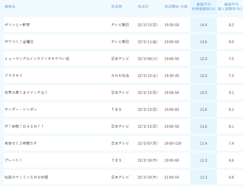
Task: Select the program name ポツンと一軒家
Action: pyautogui.click(x=17, y=25)
